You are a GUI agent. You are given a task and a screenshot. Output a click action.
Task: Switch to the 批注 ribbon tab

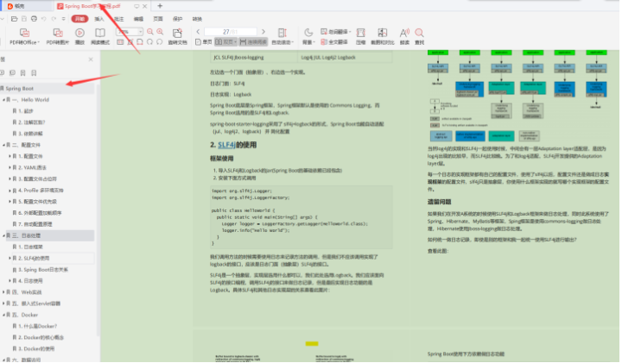point(118,19)
